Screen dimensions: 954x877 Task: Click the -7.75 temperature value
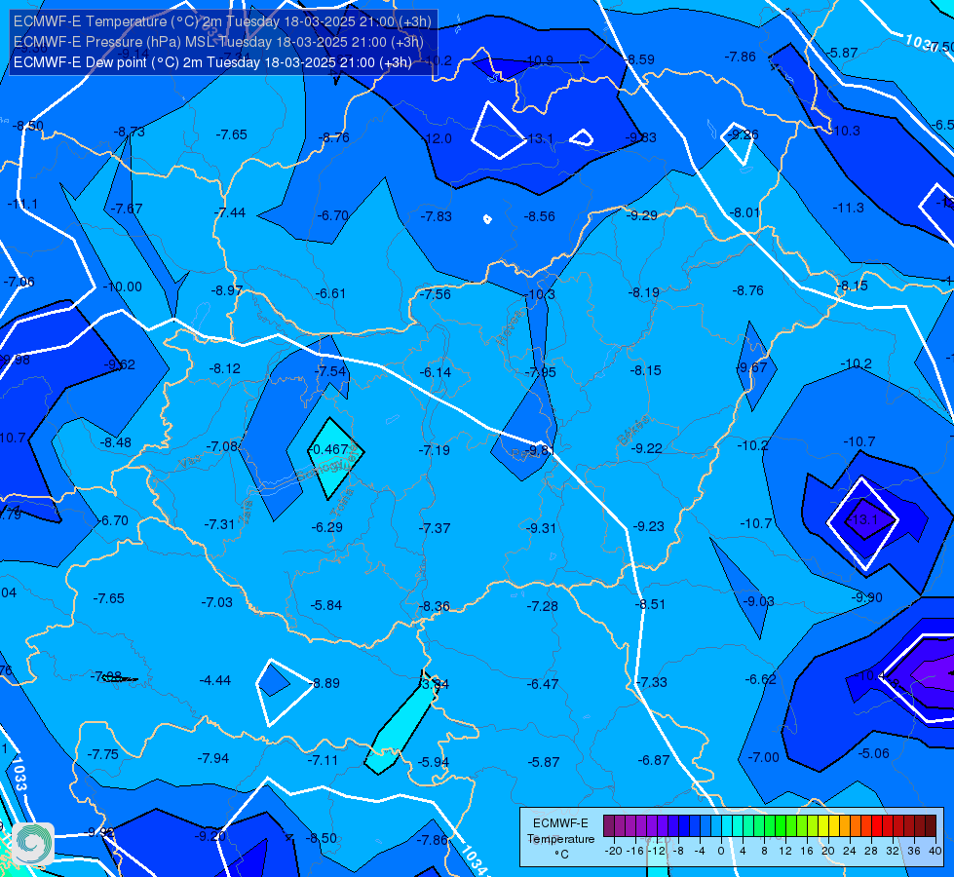(x=103, y=754)
